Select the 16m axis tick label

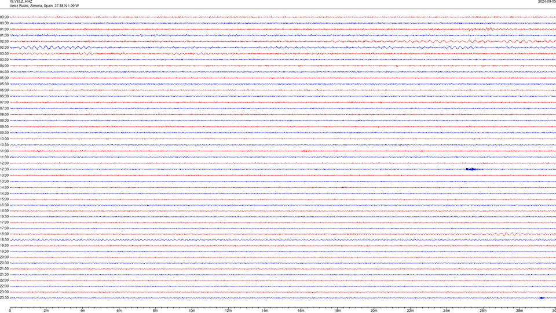tap(301, 311)
